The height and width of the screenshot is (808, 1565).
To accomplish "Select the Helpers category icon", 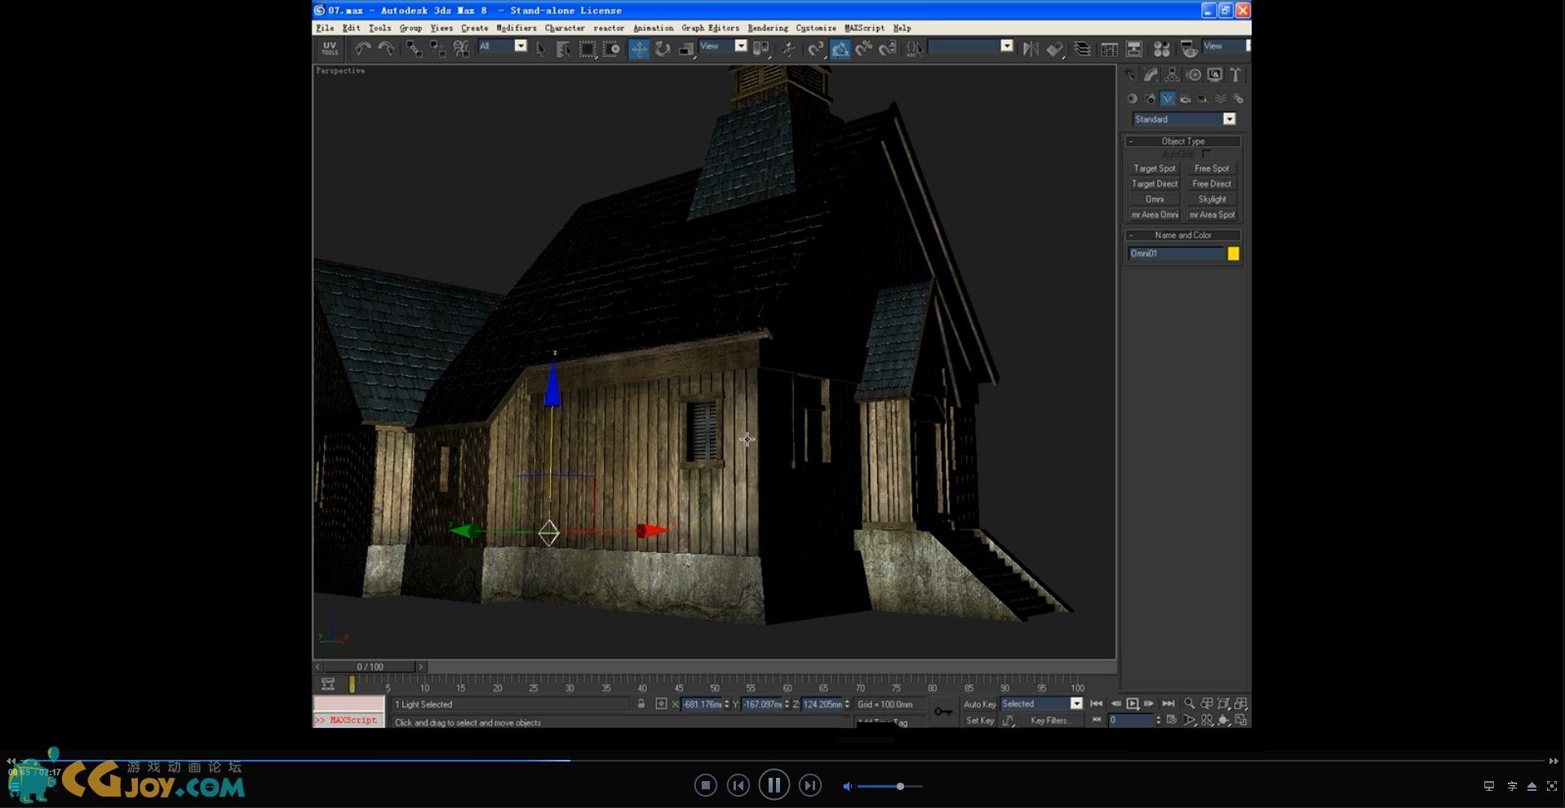I will [1203, 99].
